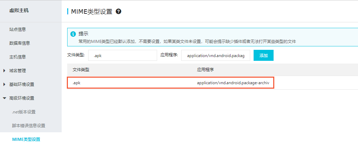Open 脚本错误信息设置 submenu item
The image size is (358, 145).
coord(29,126)
